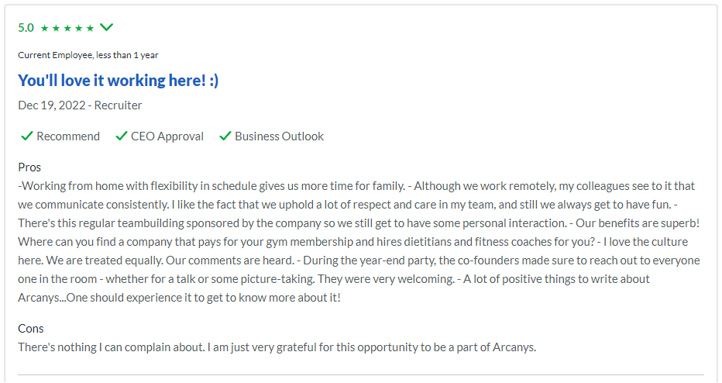Click the Pros heading

[x=29, y=167]
